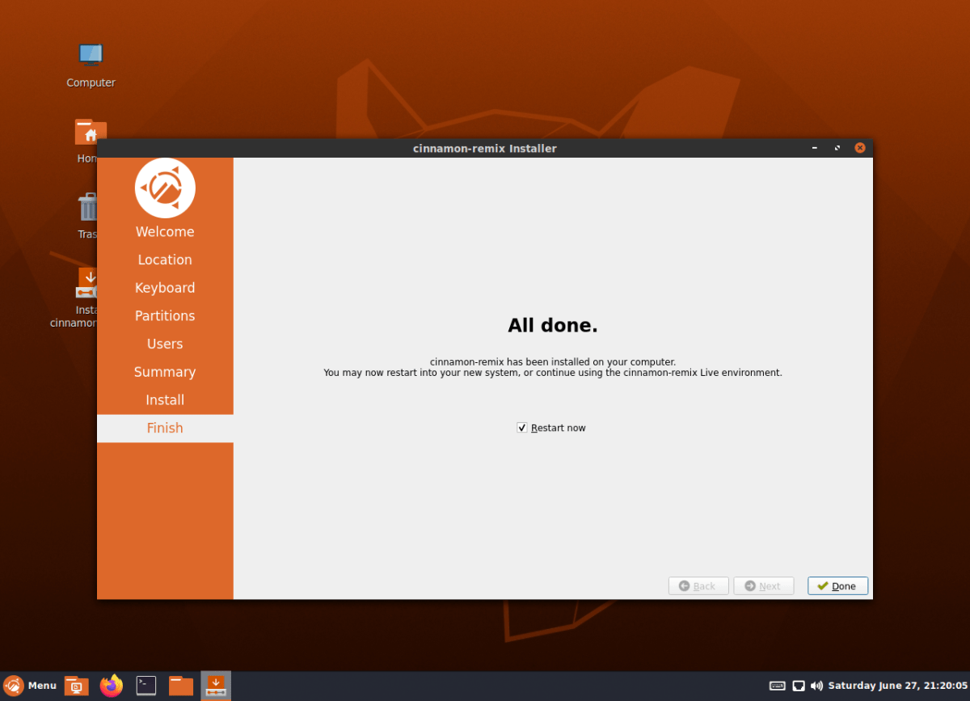The image size is (970, 701).
Task: Select the highlighted Finish step
Action: click(x=165, y=429)
